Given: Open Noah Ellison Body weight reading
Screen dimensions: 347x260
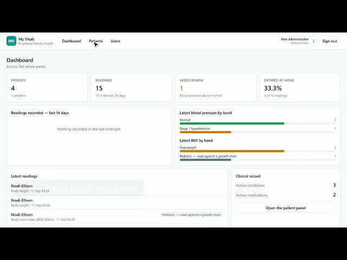Looking at the screenshot, I should (x=117, y=203).
